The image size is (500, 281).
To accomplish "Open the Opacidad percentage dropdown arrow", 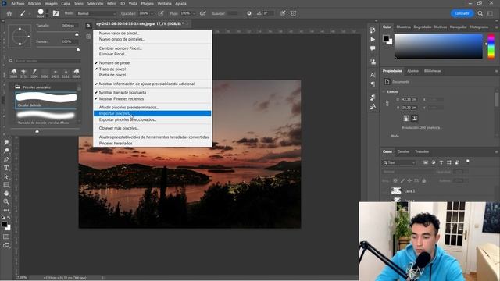I will [152, 14].
